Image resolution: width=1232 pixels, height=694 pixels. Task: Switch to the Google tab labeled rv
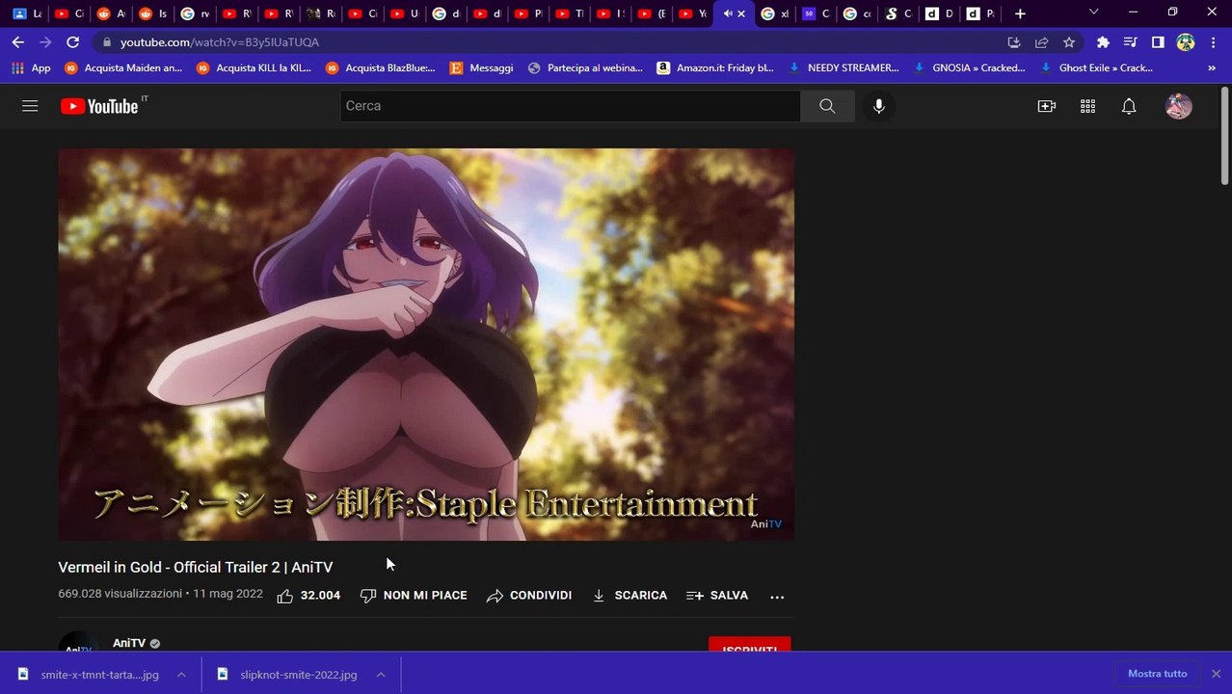[195, 13]
